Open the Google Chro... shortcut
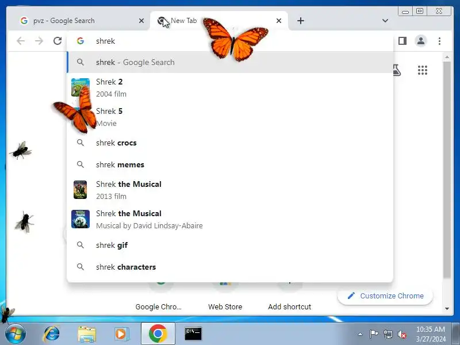 159,296
